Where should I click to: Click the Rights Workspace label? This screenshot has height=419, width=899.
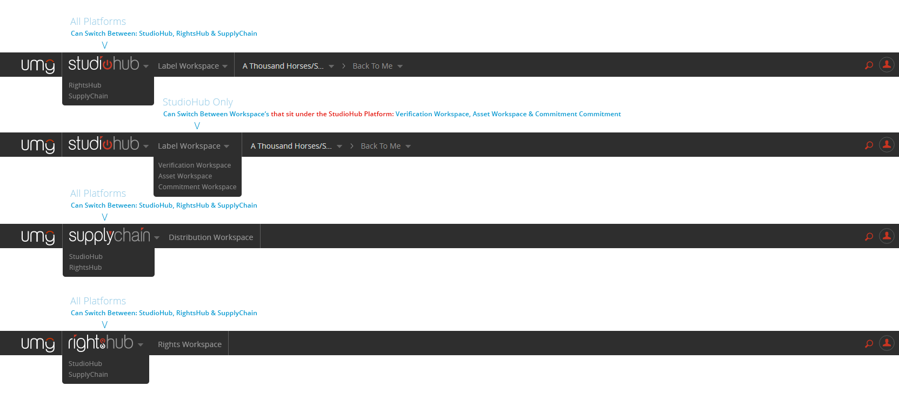pyautogui.click(x=190, y=344)
